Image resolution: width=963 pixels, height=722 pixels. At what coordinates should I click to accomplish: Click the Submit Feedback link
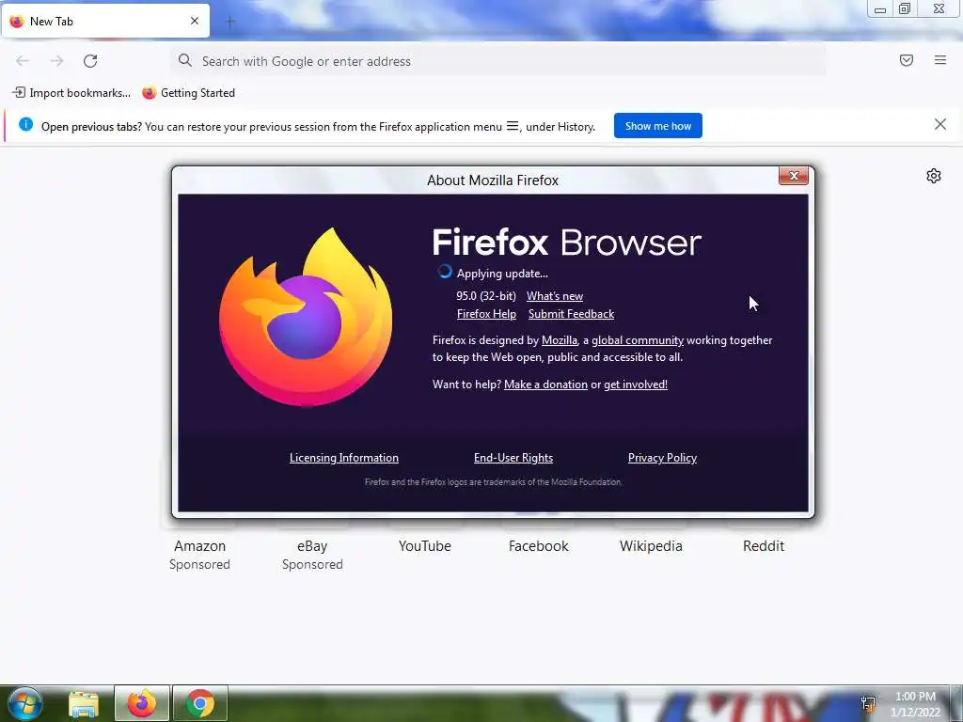point(571,314)
